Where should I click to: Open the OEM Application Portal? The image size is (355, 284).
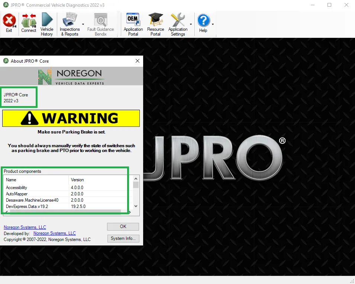(x=133, y=24)
